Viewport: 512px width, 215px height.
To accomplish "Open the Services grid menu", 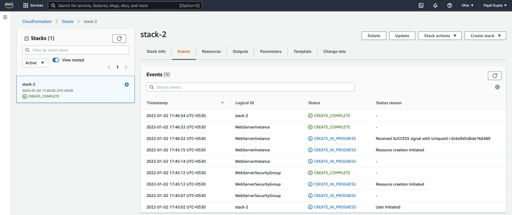I will tap(33, 6).
